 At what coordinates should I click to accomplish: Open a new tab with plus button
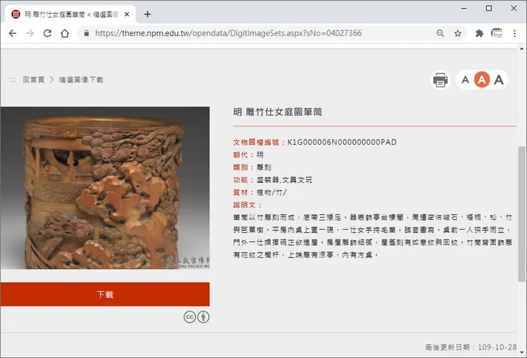(x=147, y=14)
